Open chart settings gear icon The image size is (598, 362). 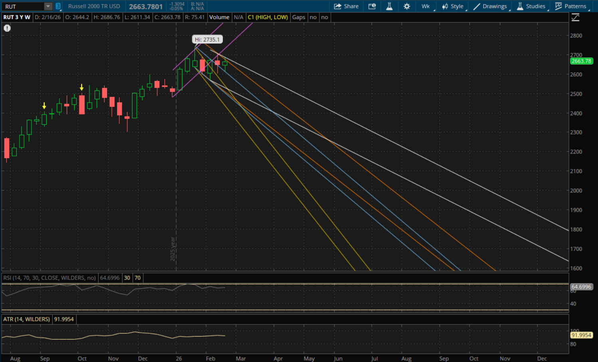(x=407, y=6)
